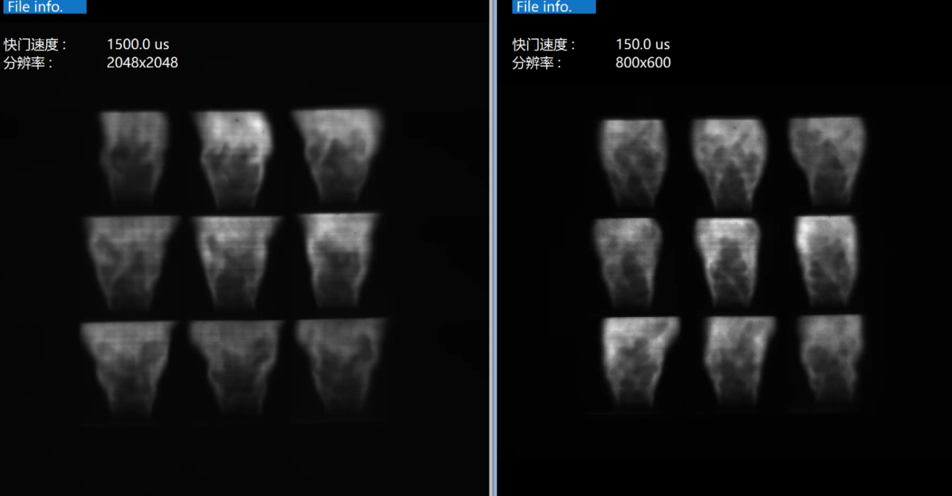Select the top-right image tile in the left pane

[336, 156]
